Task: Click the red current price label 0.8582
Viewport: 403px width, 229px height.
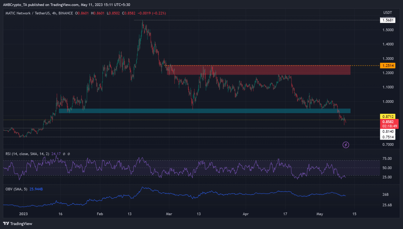Action: coord(389,122)
